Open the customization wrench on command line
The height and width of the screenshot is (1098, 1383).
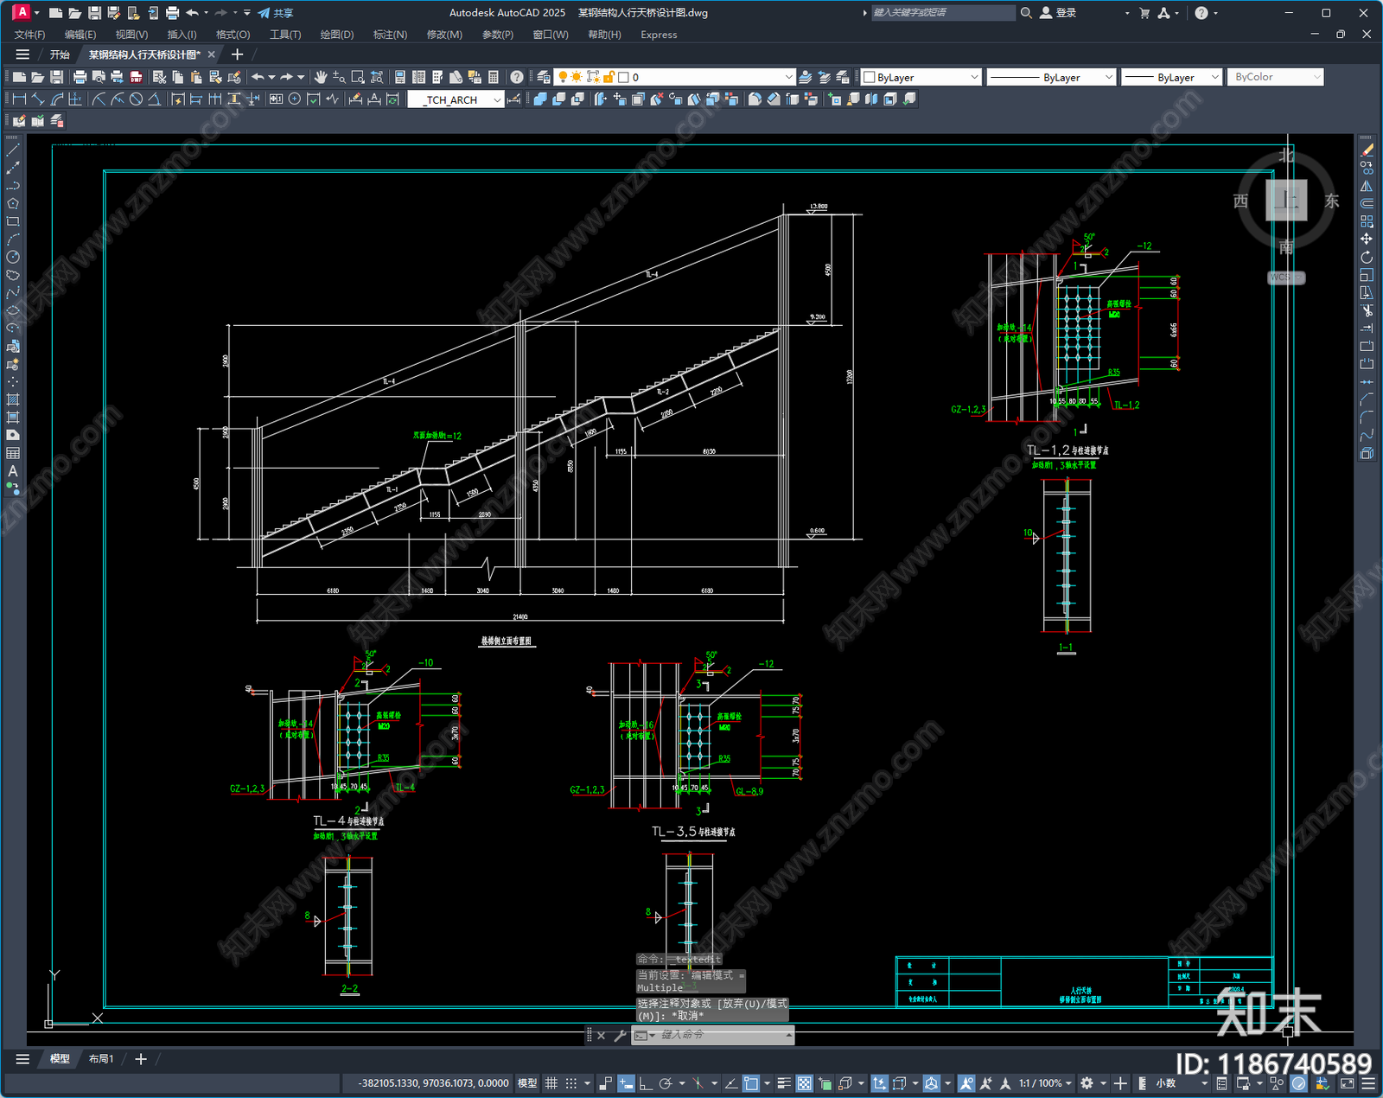620,1035
